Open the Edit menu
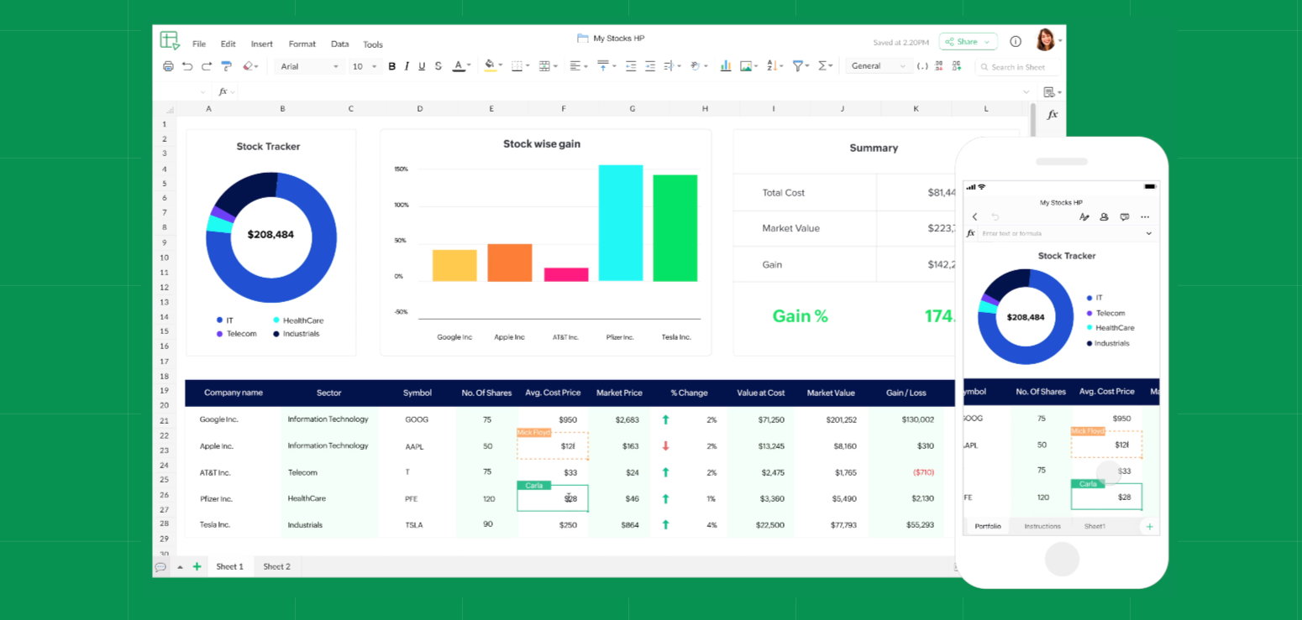 (228, 44)
